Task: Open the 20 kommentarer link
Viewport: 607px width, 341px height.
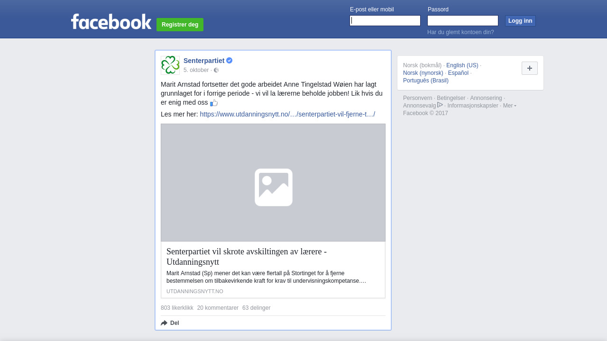Action: pos(218,308)
